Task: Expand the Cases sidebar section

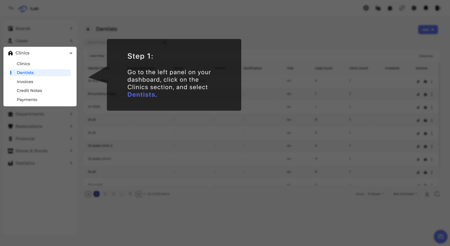Action: click(40, 41)
